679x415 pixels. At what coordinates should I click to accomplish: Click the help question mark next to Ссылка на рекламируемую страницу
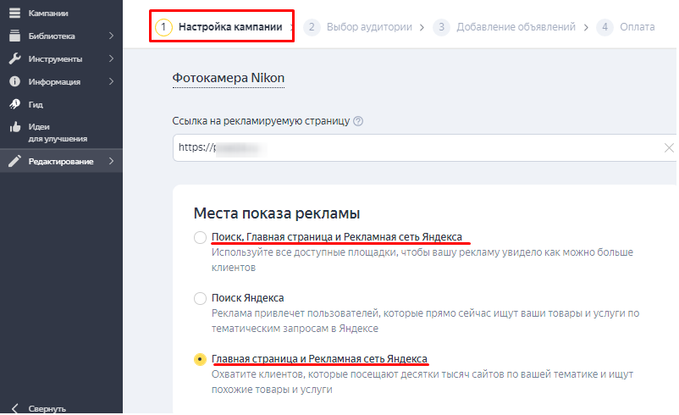(x=357, y=121)
